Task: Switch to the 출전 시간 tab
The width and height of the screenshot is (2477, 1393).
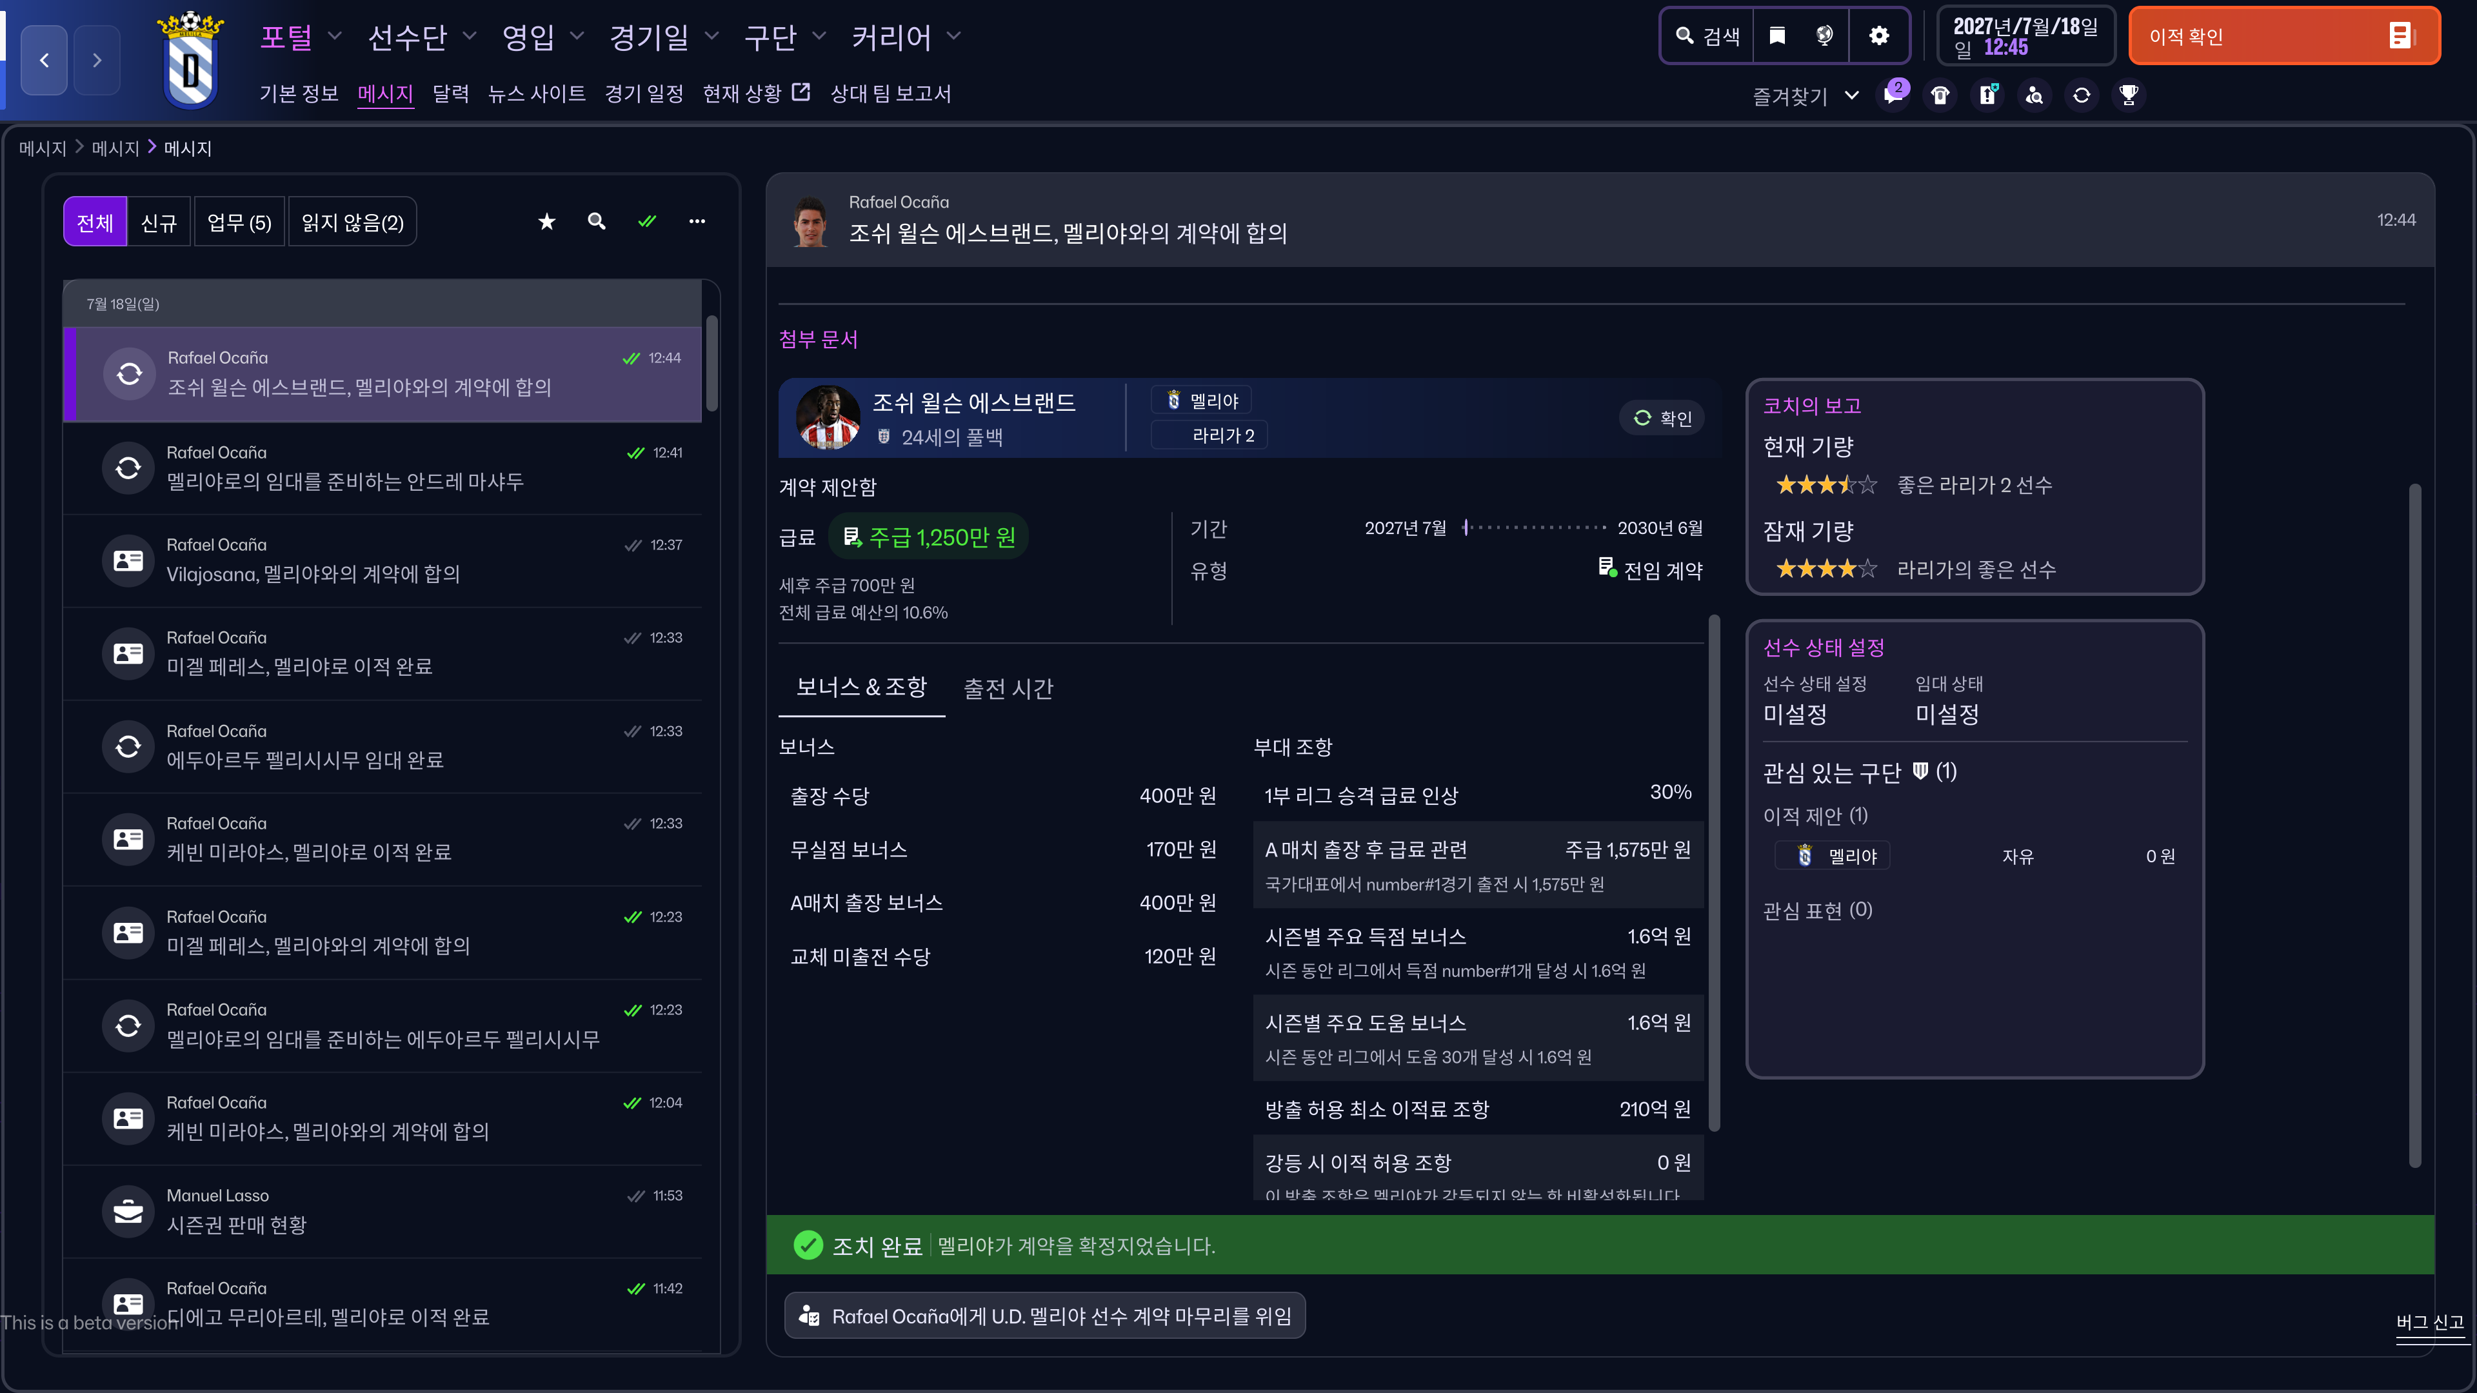Action: [1008, 688]
